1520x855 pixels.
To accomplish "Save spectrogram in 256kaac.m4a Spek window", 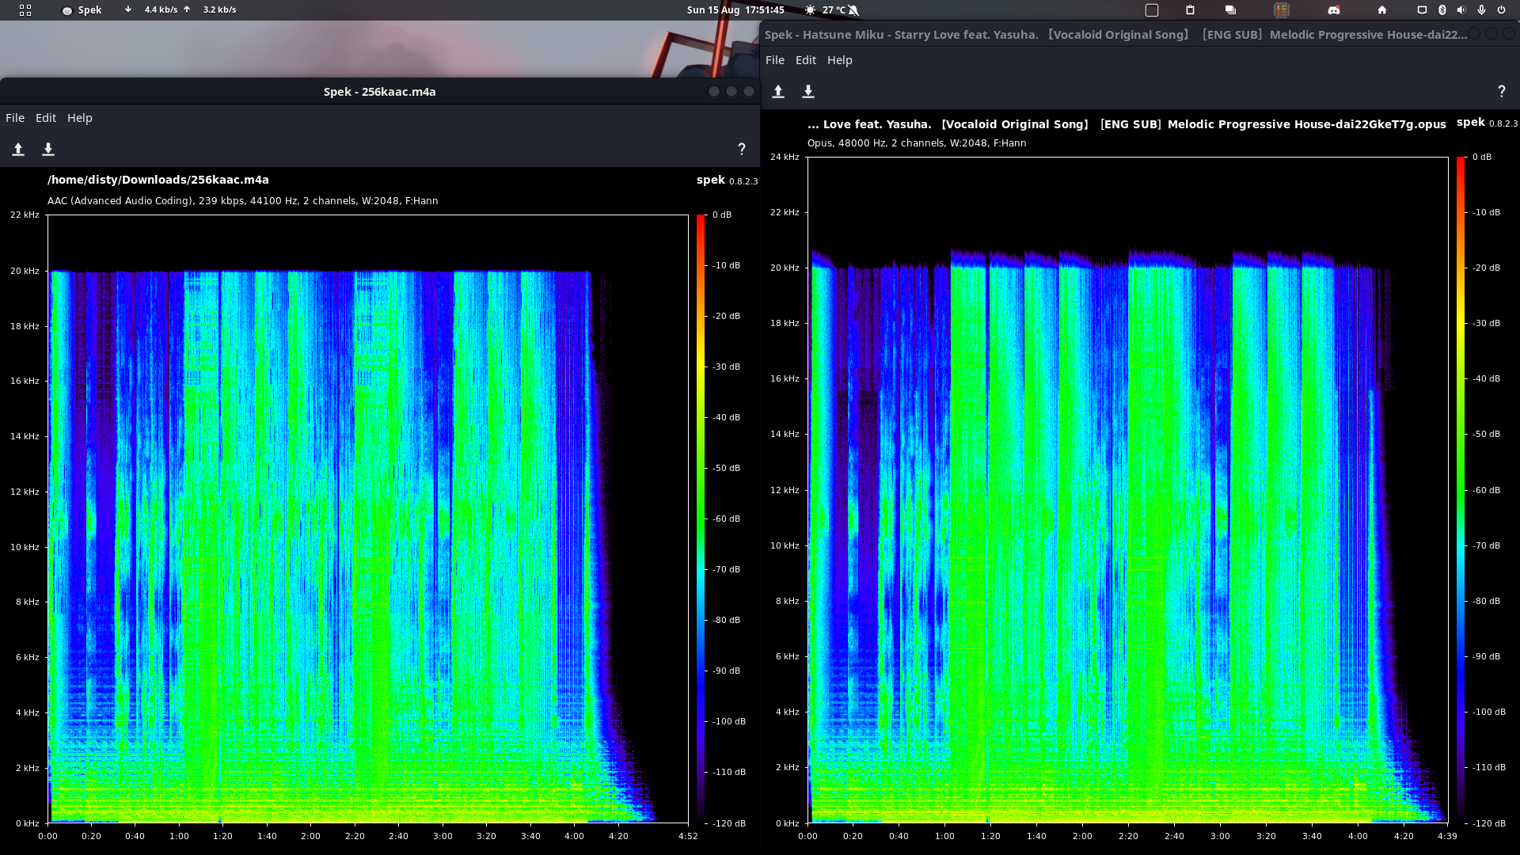I will point(48,150).
